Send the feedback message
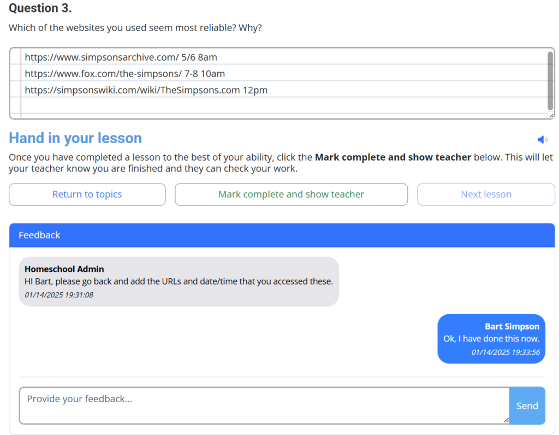The image size is (559, 435). 527,405
